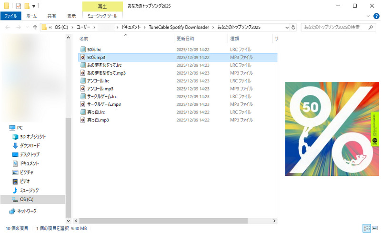Click TuneCable Spotify Downloader breadcrumb
Image resolution: width=381 pixels, height=233 pixels.
(179, 27)
